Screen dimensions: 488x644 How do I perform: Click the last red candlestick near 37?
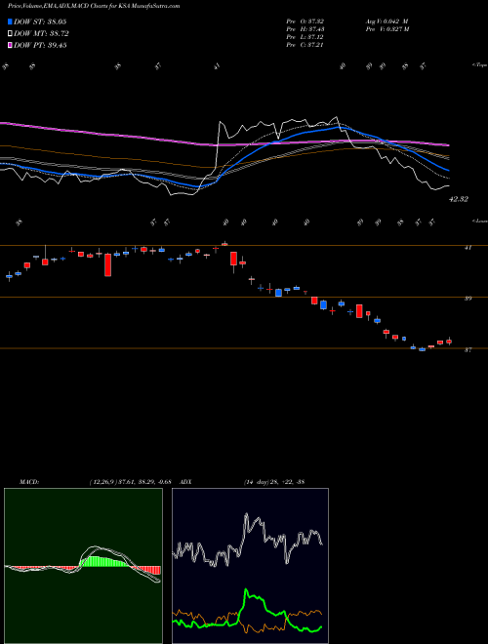[449, 342]
